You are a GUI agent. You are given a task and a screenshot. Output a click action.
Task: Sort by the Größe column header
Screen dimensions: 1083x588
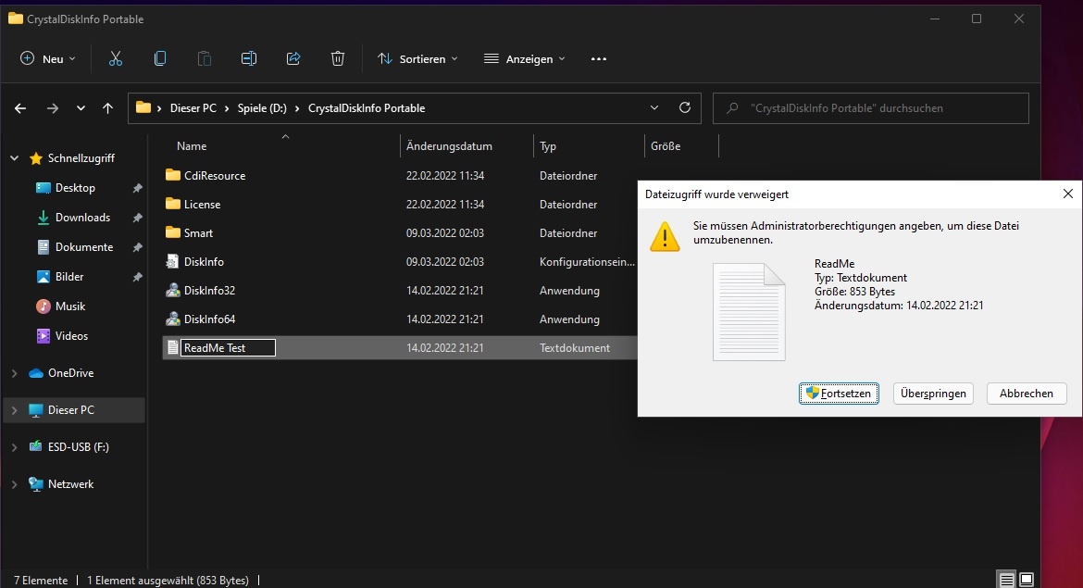click(x=666, y=145)
